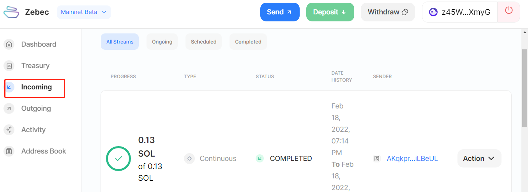Switch to the Ongoing streams filter
Viewport: 528px width, 192px height.
pos(162,42)
